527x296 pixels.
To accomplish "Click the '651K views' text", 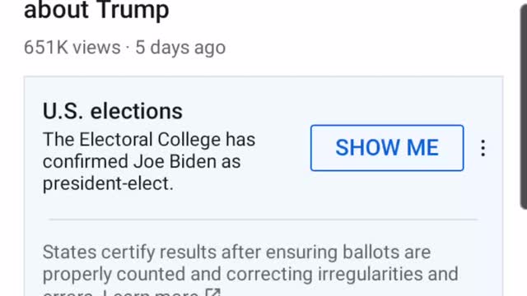I will [72, 48].
